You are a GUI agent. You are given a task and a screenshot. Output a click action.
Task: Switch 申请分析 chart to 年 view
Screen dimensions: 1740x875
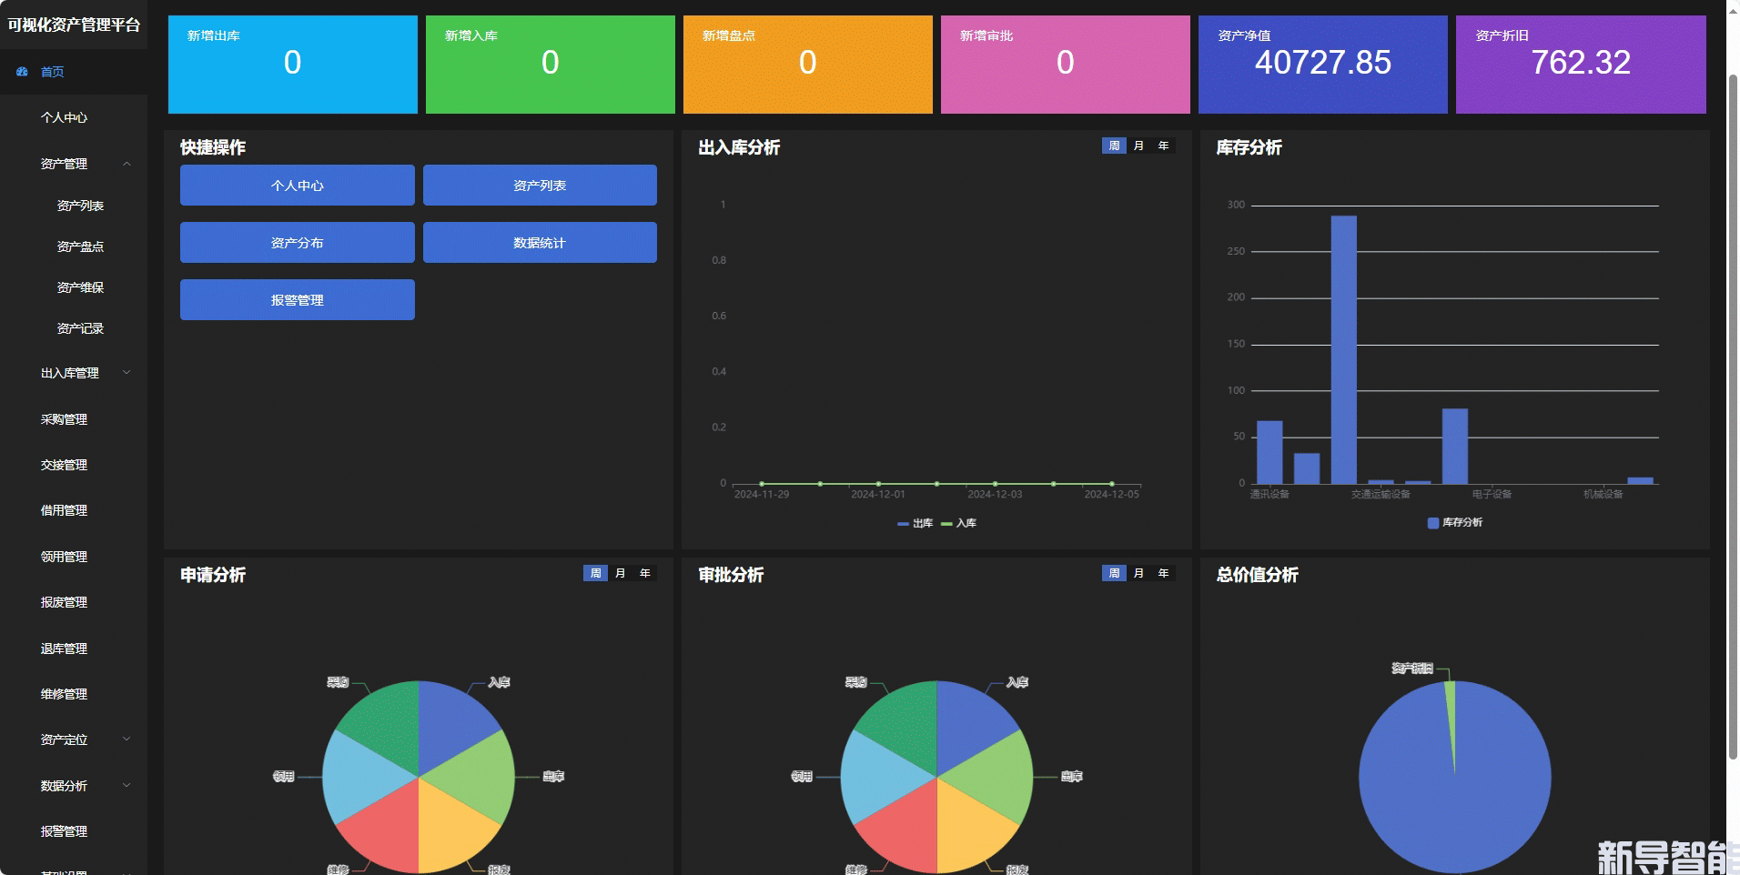[x=645, y=574]
